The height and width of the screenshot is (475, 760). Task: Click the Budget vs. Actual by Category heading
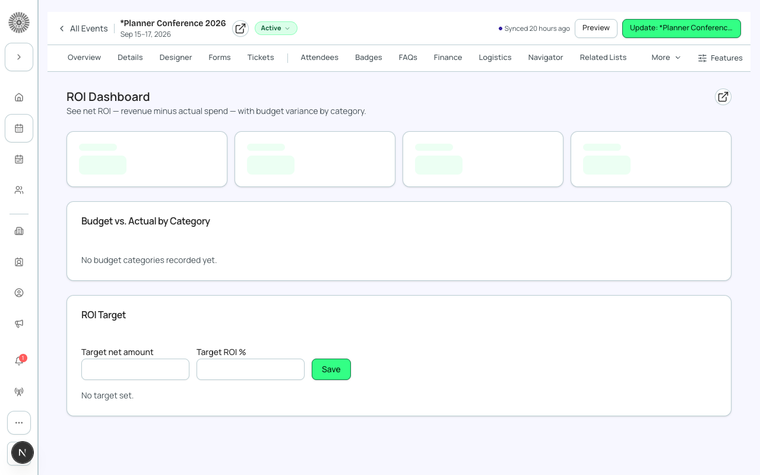(x=145, y=221)
